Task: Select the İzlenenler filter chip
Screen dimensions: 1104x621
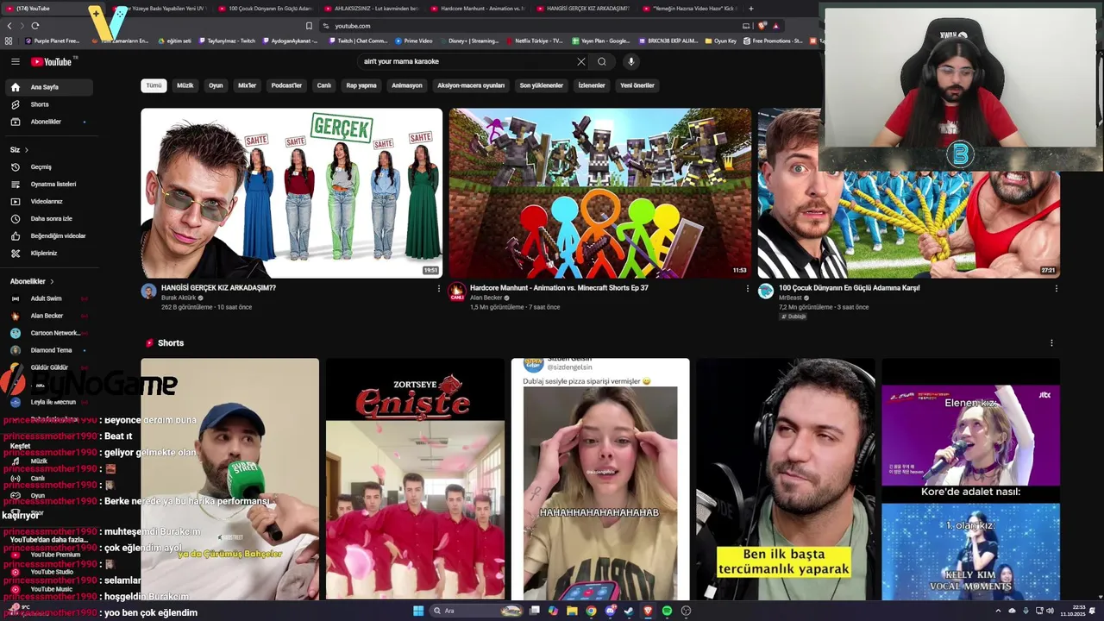Action: click(592, 85)
